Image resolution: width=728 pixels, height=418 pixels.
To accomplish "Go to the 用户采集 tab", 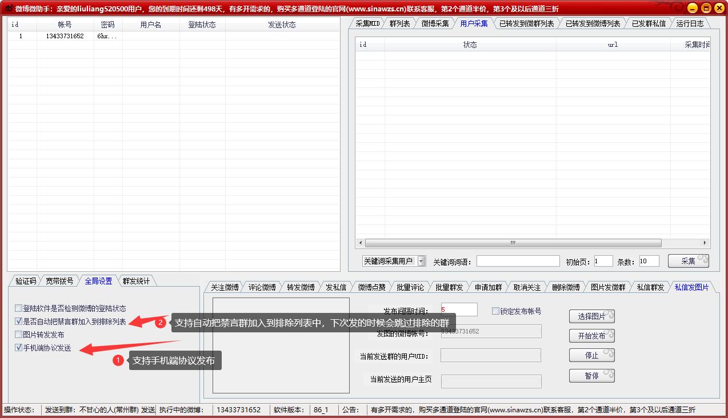I will pyautogui.click(x=474, y=23).
